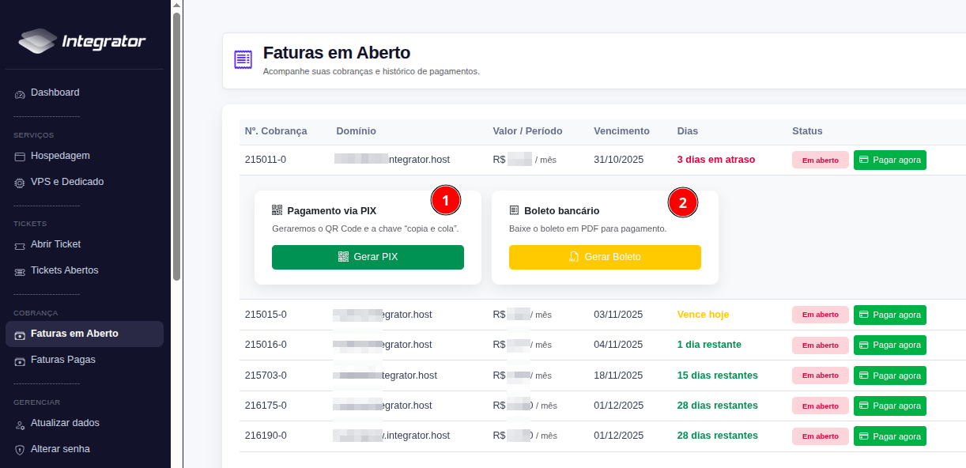Click the Alterar senha shield icon
966x468 pixels.
point(20,450)
